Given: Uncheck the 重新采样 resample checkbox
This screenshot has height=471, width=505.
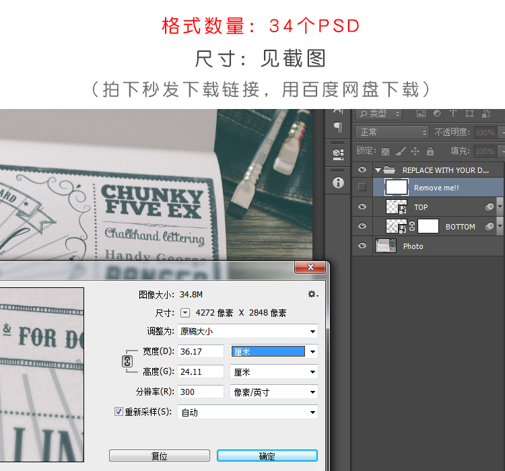Looking at the screenshot, I should pos(119,412).
